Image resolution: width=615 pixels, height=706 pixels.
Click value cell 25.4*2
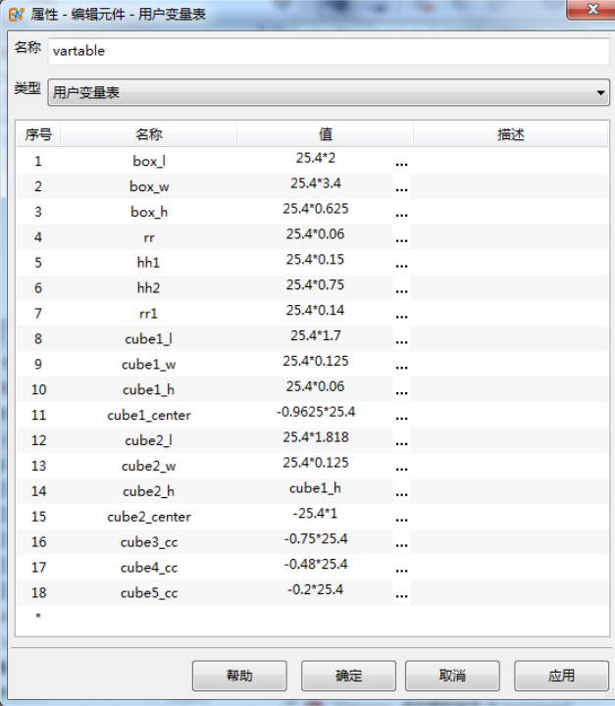point(316,161)
